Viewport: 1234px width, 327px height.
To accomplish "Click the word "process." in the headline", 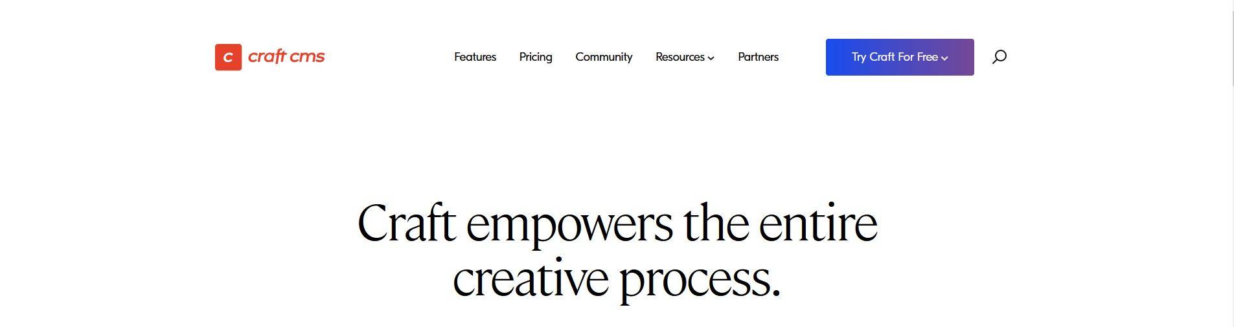I will pos(700,280).
